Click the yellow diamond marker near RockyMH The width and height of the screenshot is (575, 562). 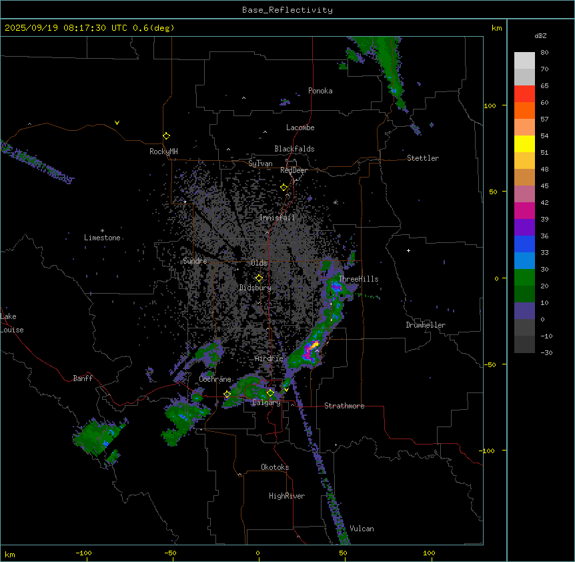pos(166,135)
